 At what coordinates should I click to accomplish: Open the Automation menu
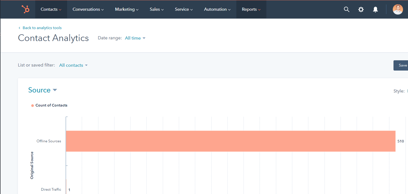click(x=217, y=9)
